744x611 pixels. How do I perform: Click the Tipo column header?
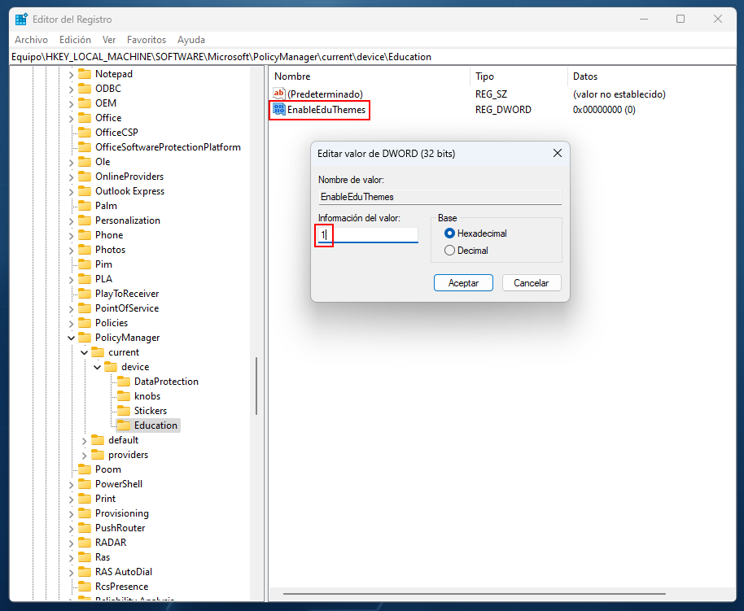coord(519,76)
